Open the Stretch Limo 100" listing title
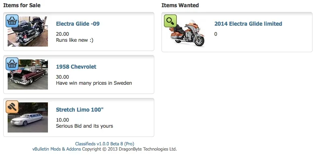The width and height of the screenshot is (317, 155). click(x=80, y=110)
